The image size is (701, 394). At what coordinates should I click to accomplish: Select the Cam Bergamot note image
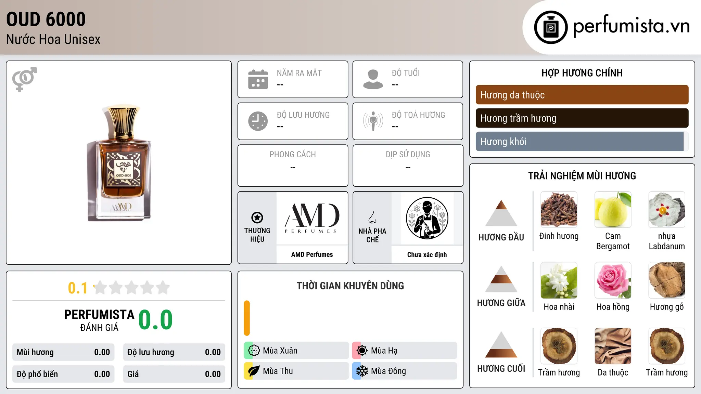click(x=613, y=210)
